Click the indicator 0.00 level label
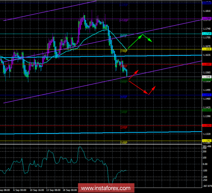The image size is (212, 193). (x=205, y=164)
